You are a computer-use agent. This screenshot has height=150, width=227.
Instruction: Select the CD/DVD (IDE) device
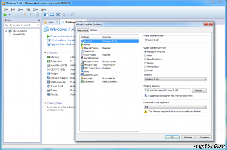(x=57, y=69)
